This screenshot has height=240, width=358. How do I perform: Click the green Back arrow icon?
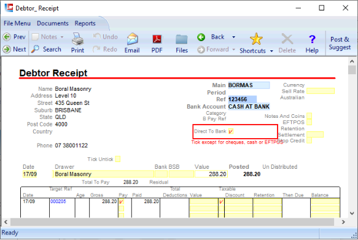tap(201, 37)
